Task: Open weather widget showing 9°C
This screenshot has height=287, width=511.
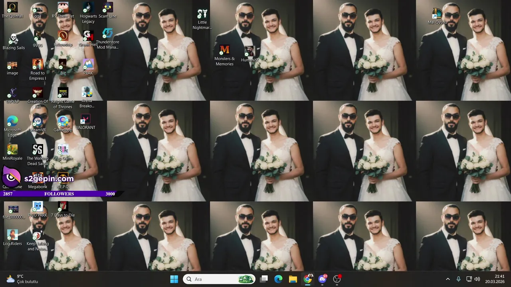Action: (22, 279)
